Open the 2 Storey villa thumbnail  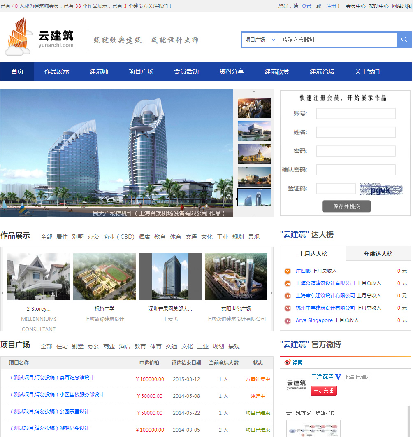click(39, 277)
